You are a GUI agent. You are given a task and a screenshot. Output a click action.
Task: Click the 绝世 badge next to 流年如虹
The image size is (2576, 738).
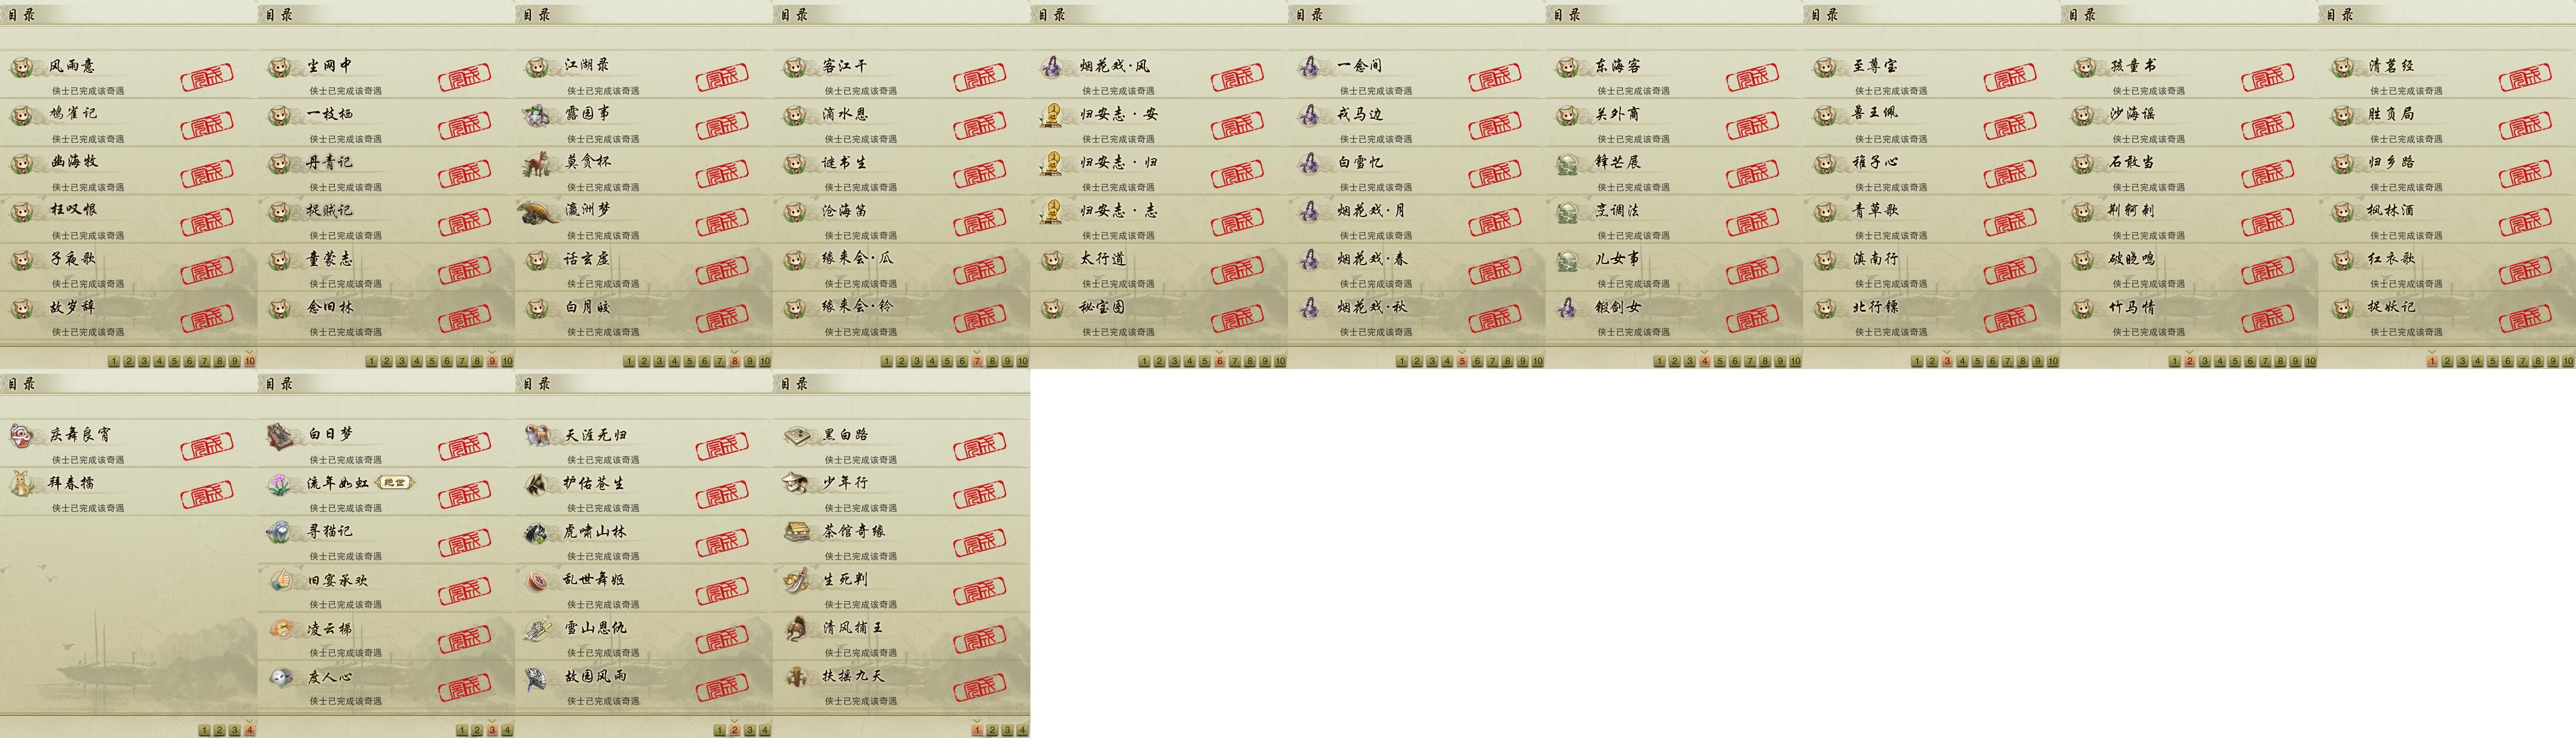pyautogui.click(x=395, y=483)
